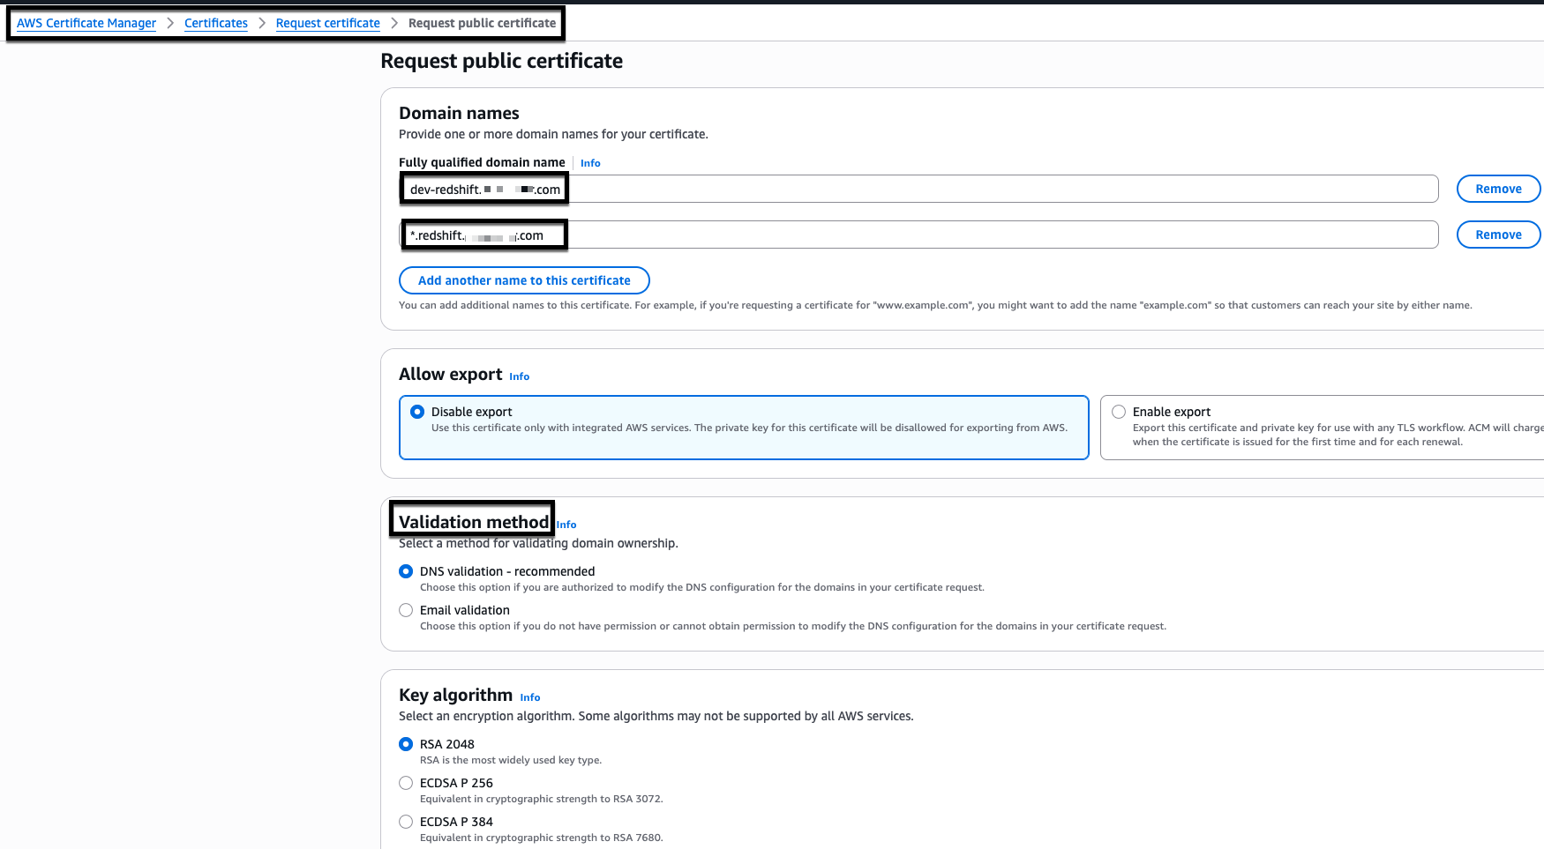Open the AWS Certificate Manager breadcrumb link
The width and height of the screenshot is (1544, 849).
[x=86, y=23]
